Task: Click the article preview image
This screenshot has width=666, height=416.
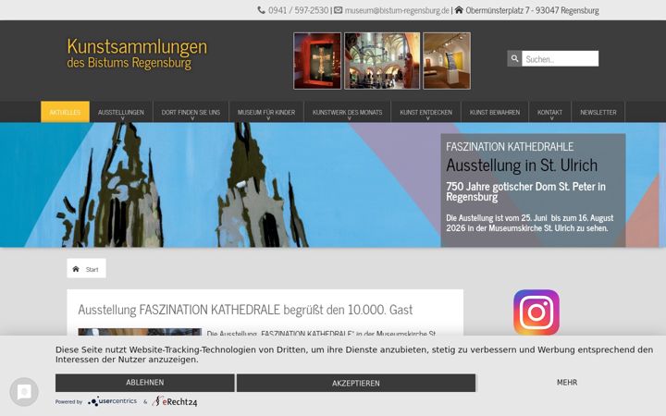Action: (x=140, y=332)
